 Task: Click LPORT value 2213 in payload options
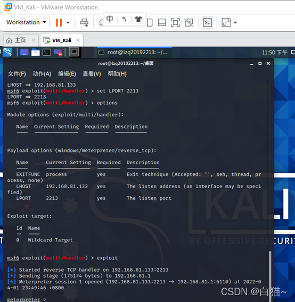[52, 198]
